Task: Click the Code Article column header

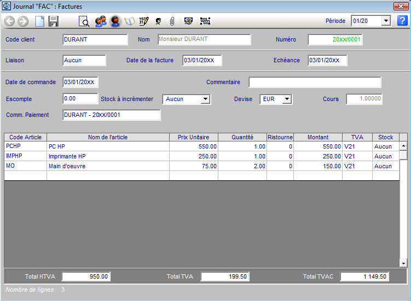Action: pyautogui.click(x=25, y=137)
